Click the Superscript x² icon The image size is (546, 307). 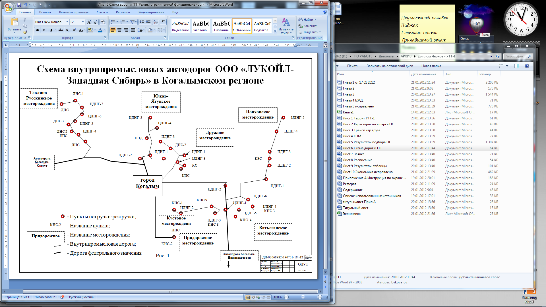pyautogui.click(x=74, y=30)
